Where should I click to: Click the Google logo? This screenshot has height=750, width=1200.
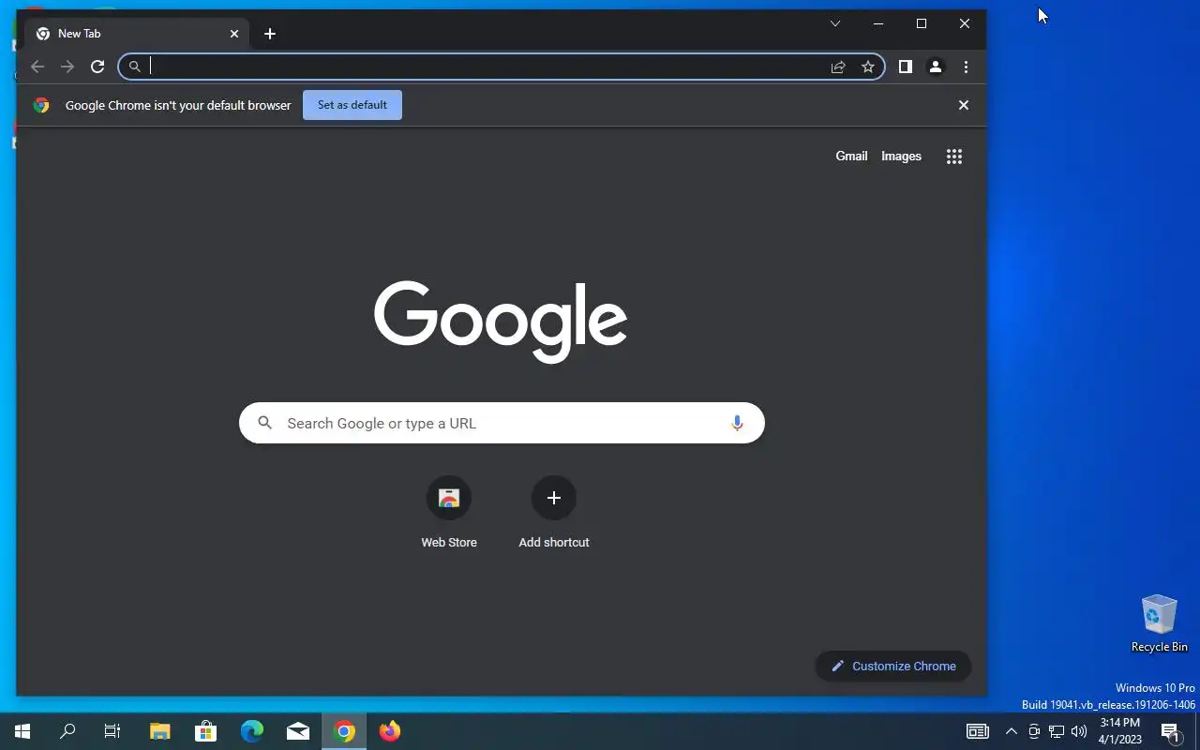click(x=501, y=322)
